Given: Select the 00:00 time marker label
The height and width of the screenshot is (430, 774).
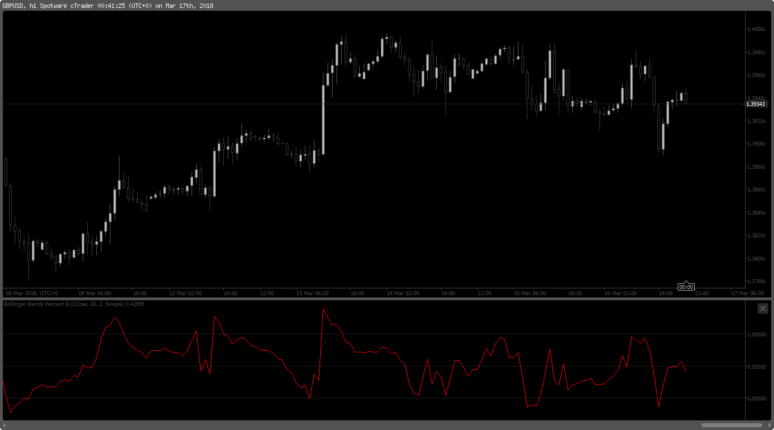Looking at the screenshot, I should pyautogui.click(x=686, y=287).
